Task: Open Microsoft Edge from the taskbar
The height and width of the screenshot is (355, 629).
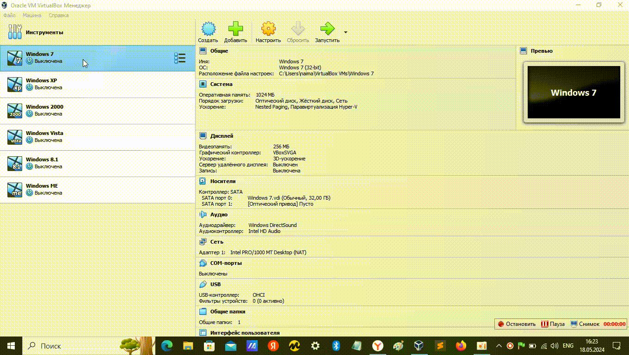Action: (166, 346)
